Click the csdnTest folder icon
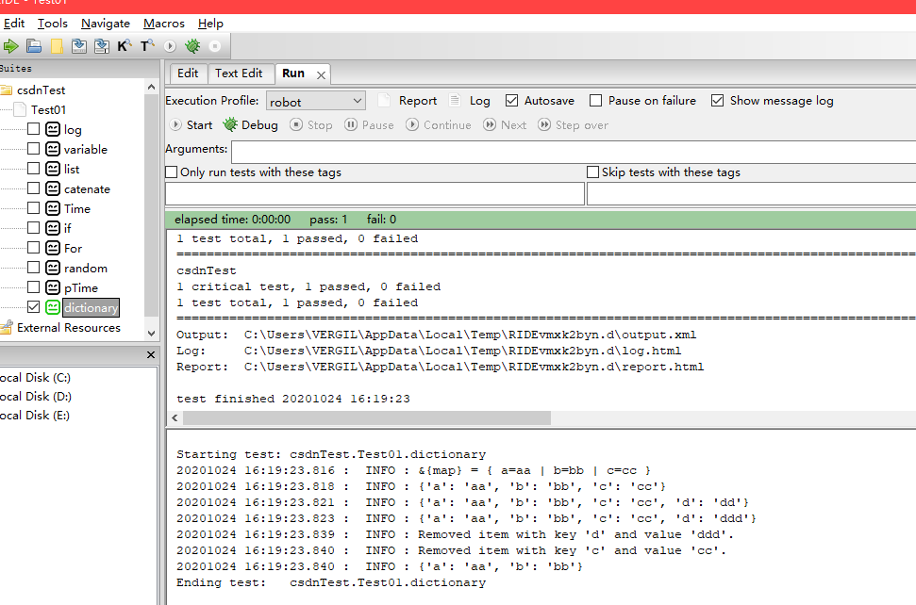Viewport: 916px width, 605px height. (7, 90)
